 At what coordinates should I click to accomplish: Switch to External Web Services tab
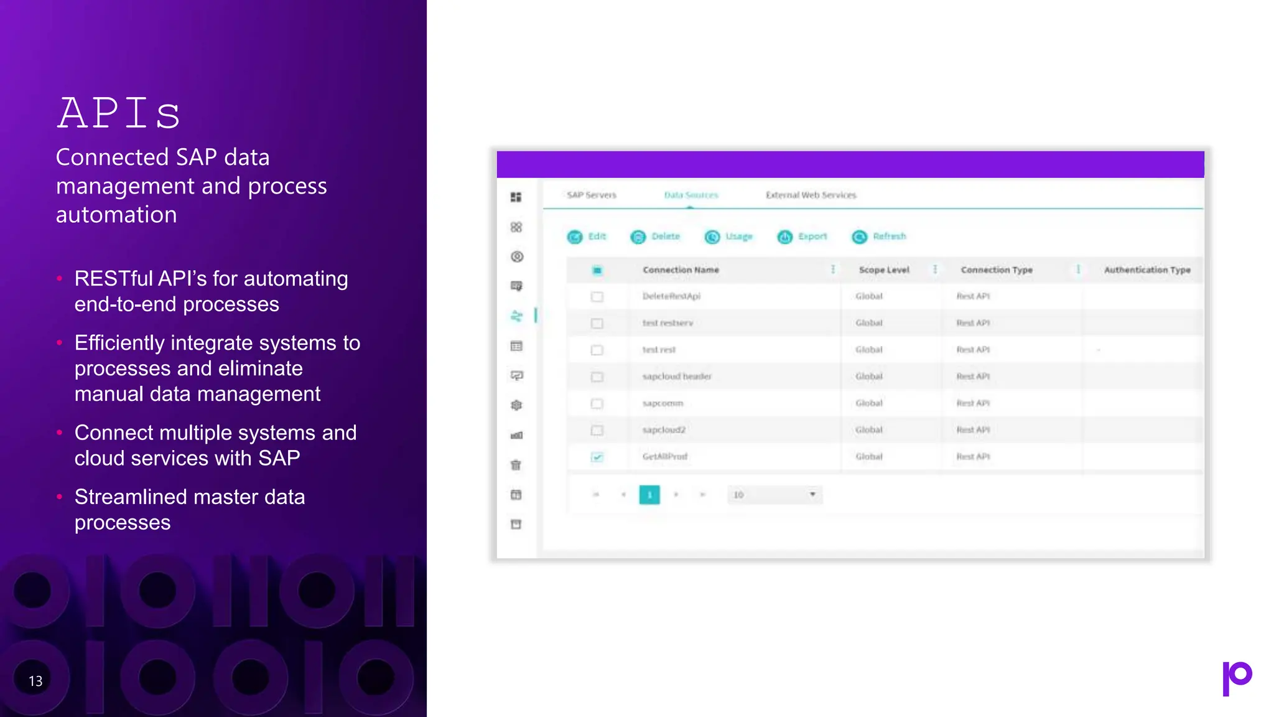click(811, 195)
